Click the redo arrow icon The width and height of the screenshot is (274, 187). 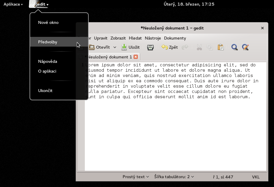coord(185,47)
